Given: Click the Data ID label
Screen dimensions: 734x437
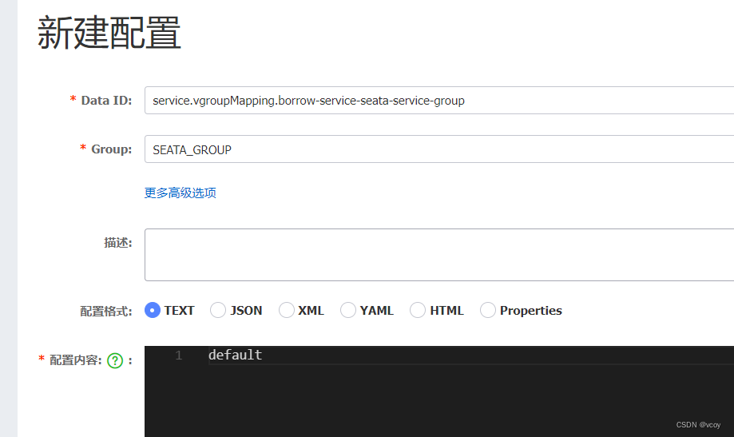Looking at the screenshot, I should (107, 100).
